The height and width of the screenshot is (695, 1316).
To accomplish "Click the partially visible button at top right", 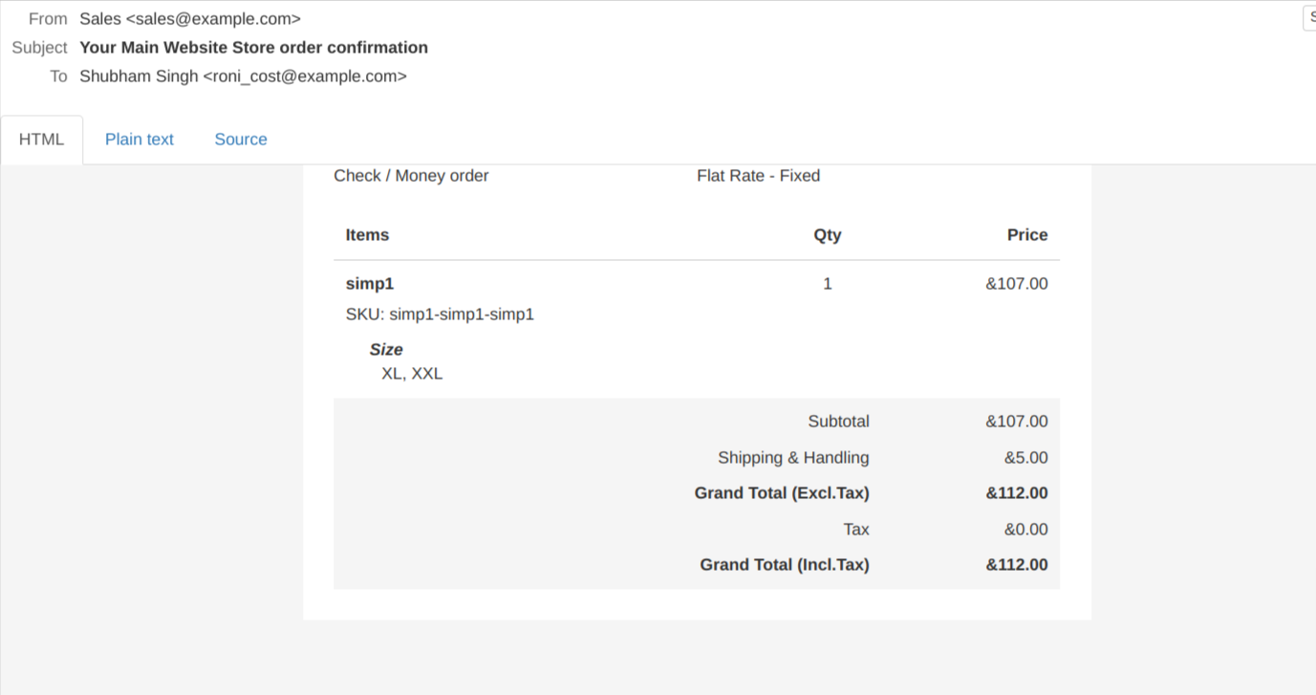I will [1309, 17].
